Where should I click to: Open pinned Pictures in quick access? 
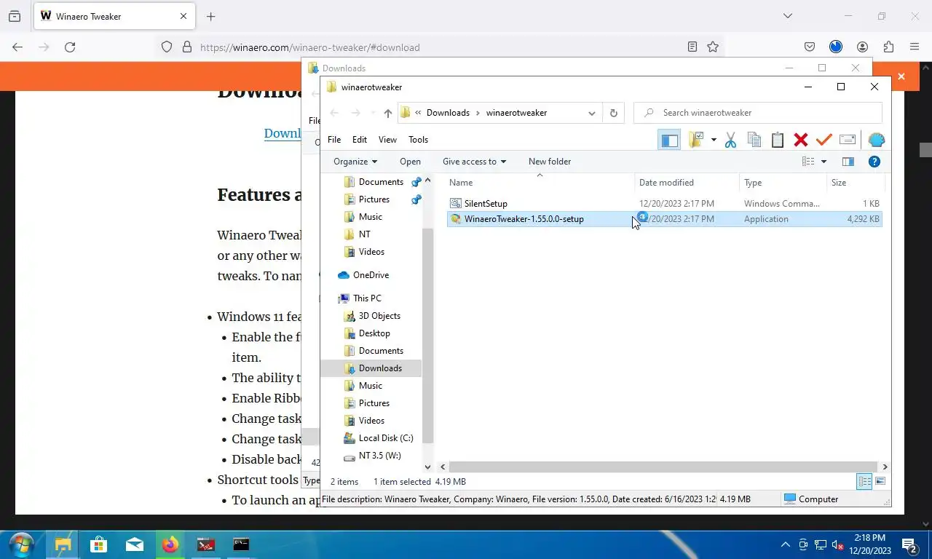click(x=374, y=199)
